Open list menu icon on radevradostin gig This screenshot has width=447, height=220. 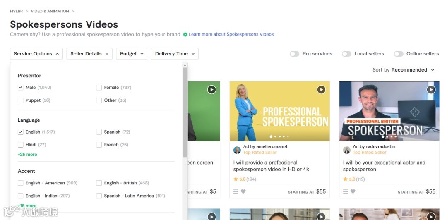[x=346, y=192]
